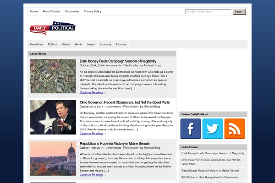This screenshot has width=275, height=183.
Task: Open 0 comments on the Maine Senate article
Action: (x=113, y=148)
